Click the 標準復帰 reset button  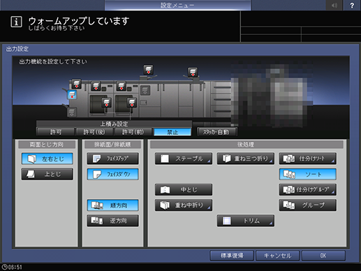click(x=232, y=256)
